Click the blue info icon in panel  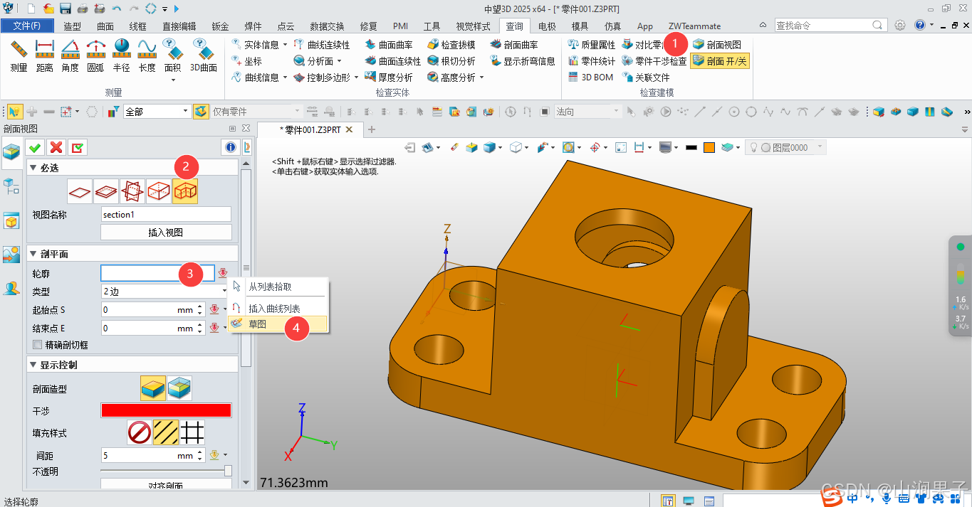coord(230,147)
